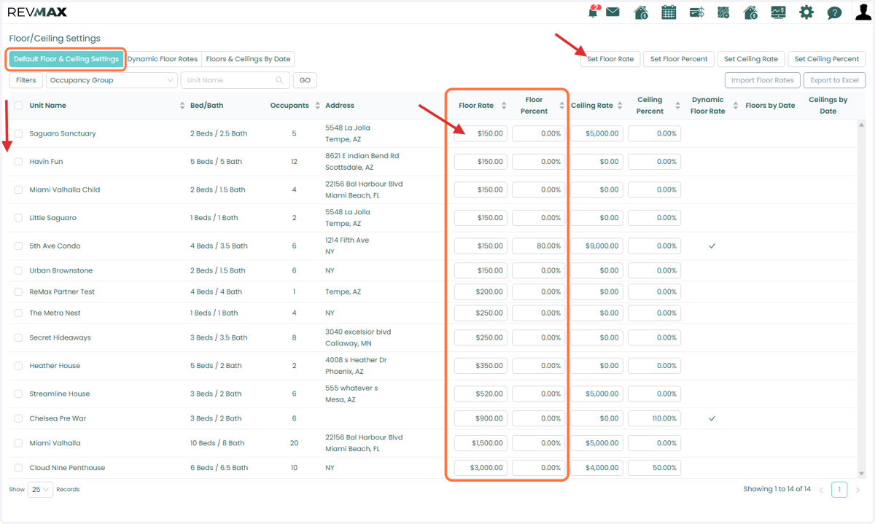Sort by the Floor Rate column arrows

point(503,106)
